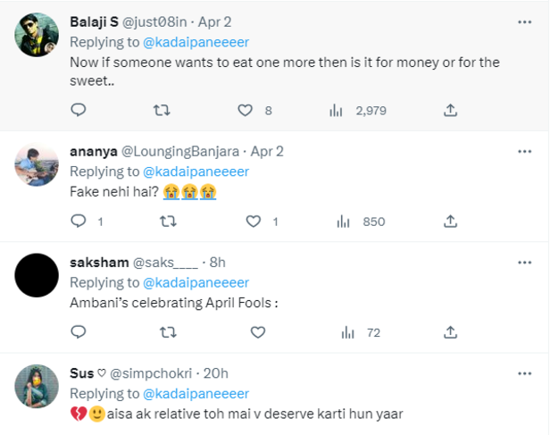Open @LoungingBanjara profile handle
Viewport: 550px width, 435px height.
[180, 152]
